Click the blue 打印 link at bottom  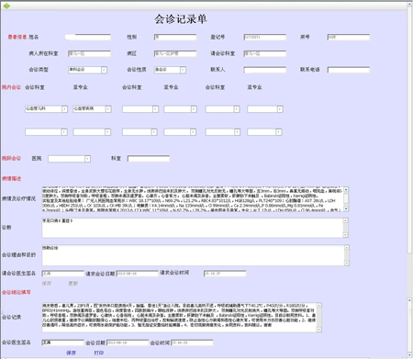coord(98,353)
